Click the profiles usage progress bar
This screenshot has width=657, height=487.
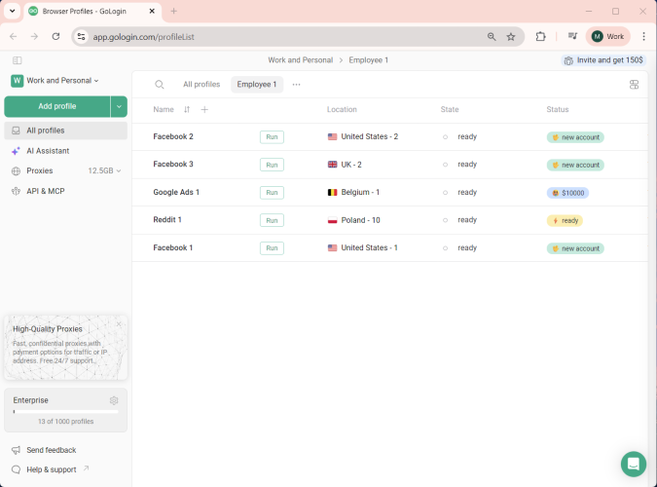point(66,411)
